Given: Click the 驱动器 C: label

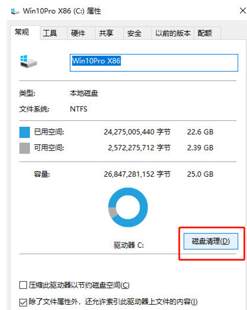Looking at the screenshot, I should point(128,245).
